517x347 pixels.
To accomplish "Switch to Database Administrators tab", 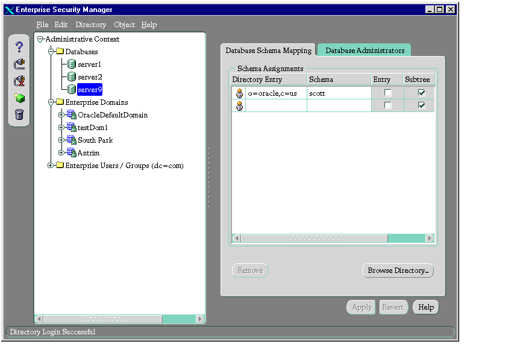I will coord(365,51).
